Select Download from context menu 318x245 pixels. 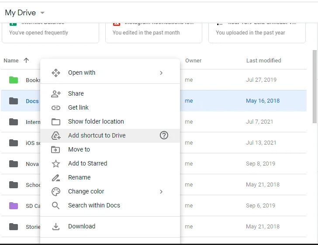click(110, 226)
